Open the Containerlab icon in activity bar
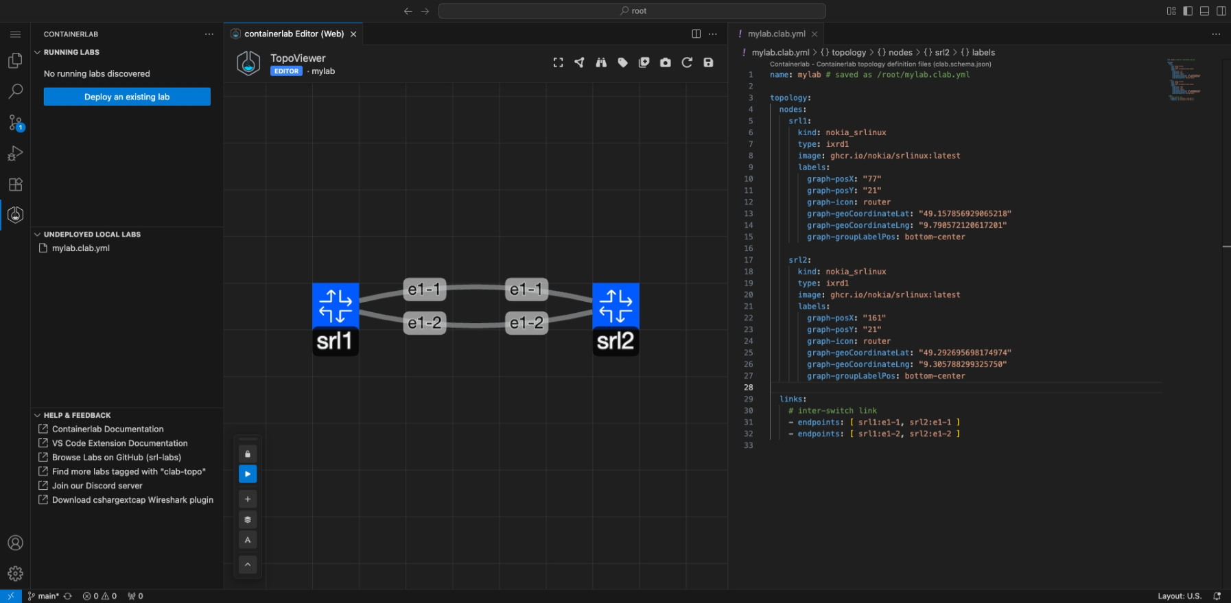1231x603 pixels. (15, 215)
